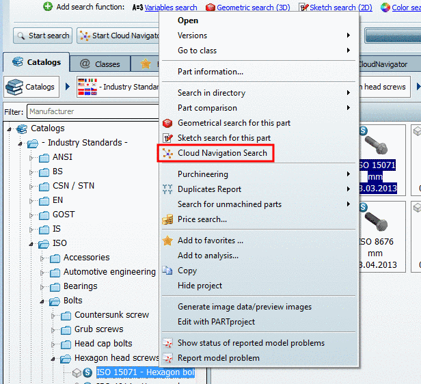Collapse the ISO folder

click(x=31, y=244)
